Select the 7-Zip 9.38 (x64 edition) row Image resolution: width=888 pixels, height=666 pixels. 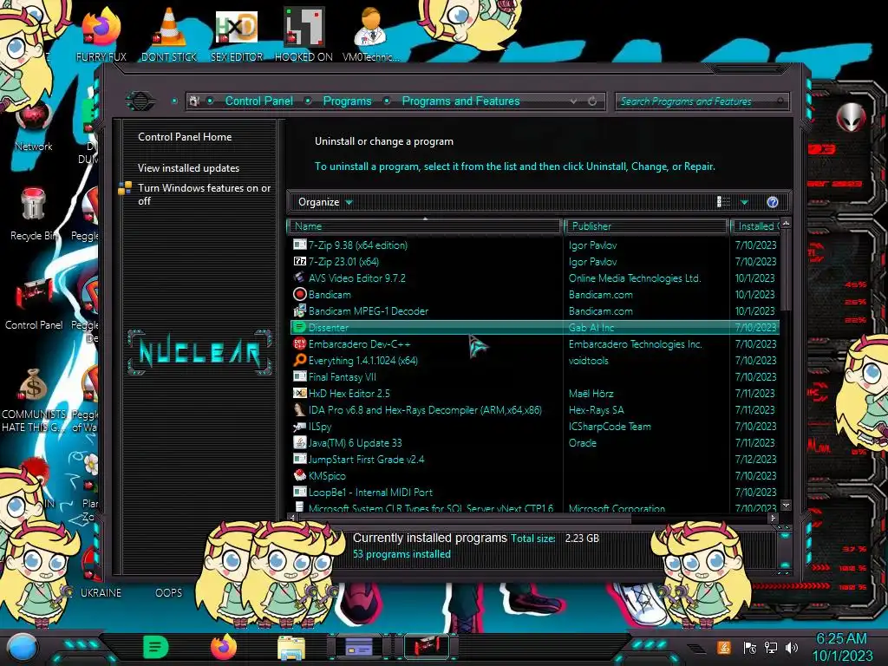click(534, 245)
